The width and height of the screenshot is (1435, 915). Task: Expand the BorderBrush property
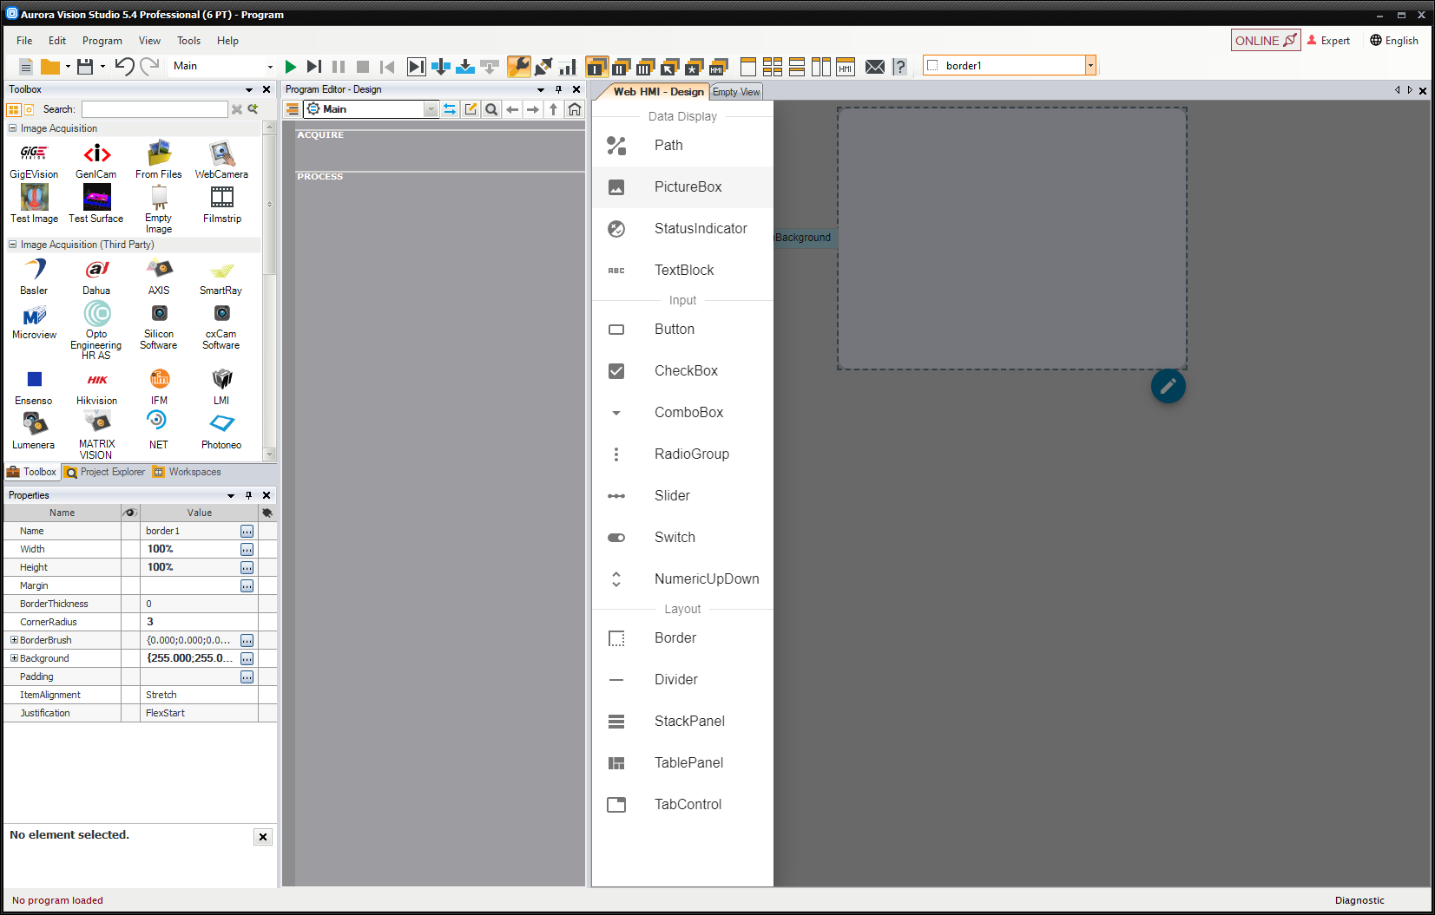pos(14,640)
